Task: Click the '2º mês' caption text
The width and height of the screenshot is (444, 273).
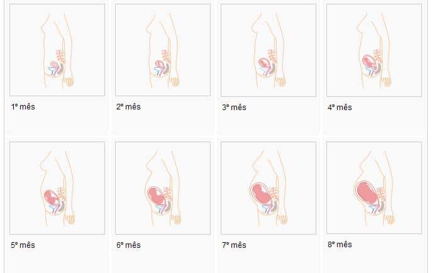Action: [128, 107]
